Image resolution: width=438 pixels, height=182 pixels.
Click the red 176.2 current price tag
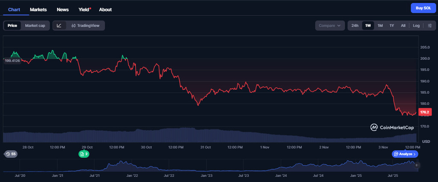point(425,112)
